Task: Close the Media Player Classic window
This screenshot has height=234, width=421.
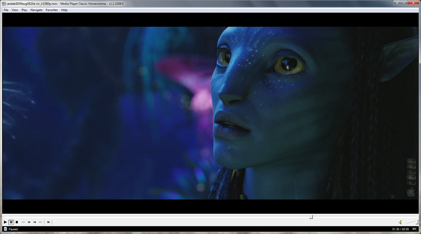Action: pos(413,3)
